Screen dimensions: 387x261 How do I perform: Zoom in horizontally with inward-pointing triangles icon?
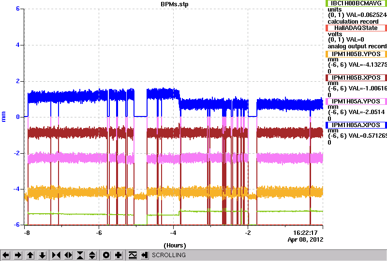pyautogui.click(x=56, y=255)
